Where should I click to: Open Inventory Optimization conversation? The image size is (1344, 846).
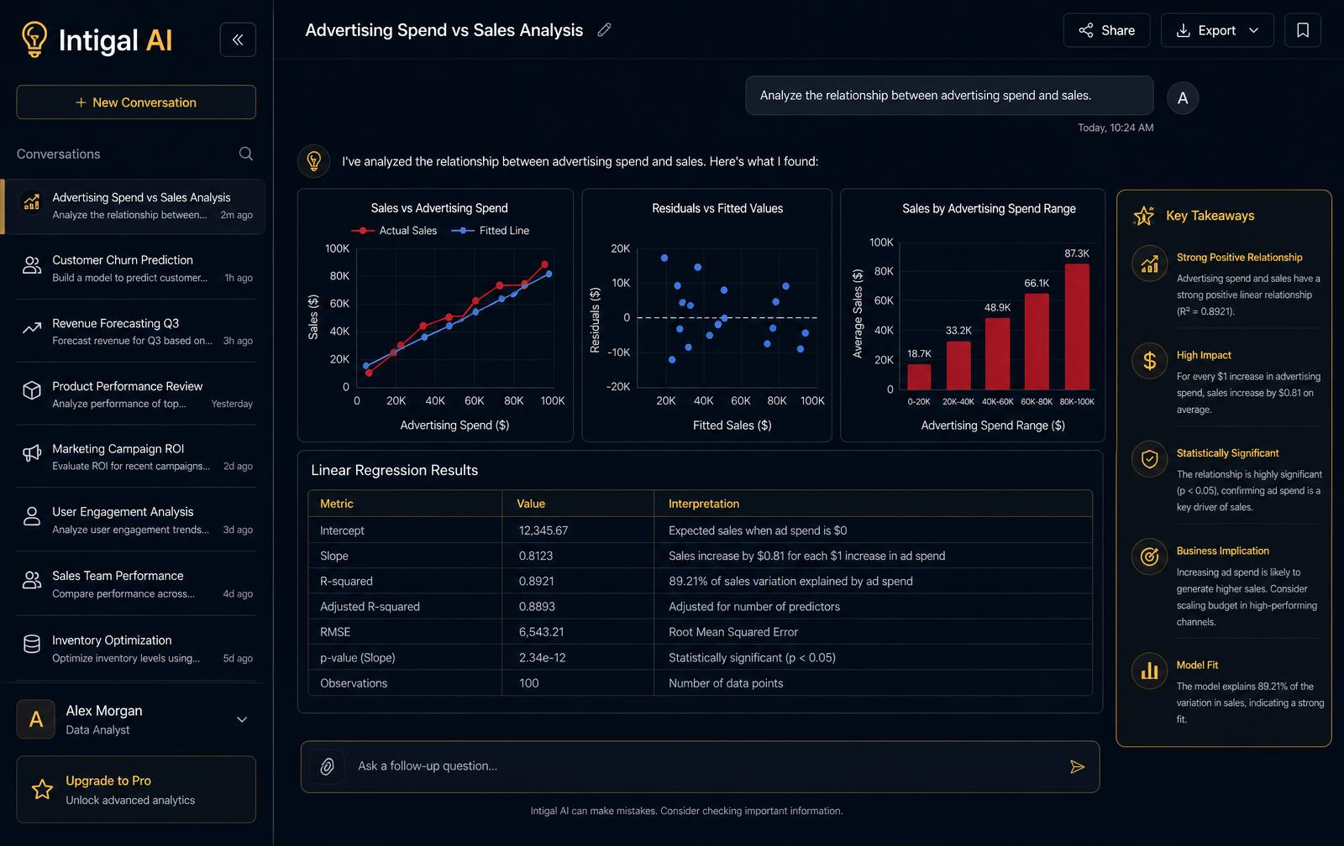click(134, 649)
